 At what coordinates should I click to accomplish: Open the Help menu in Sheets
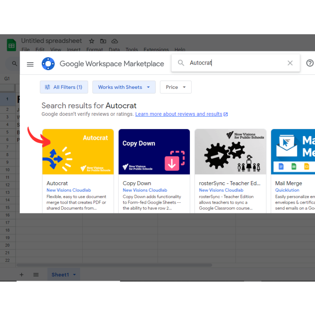coord(180,50)
